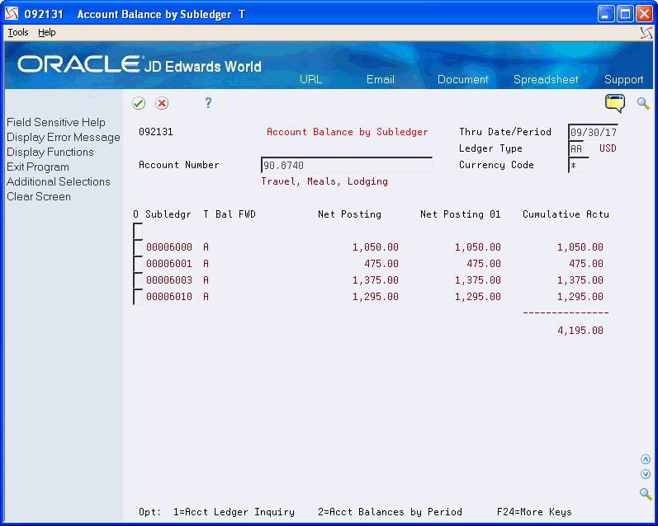658x526 pixels.
Task: Click Cumulative Actu value 1,375.00
Action: click(x=580, y=280)
